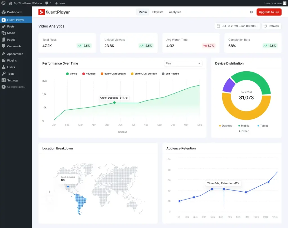Toggle the Youtube series in the legend
Image resolution: width=288 pixels, height=228 pixels.
[x=89, y=74]
